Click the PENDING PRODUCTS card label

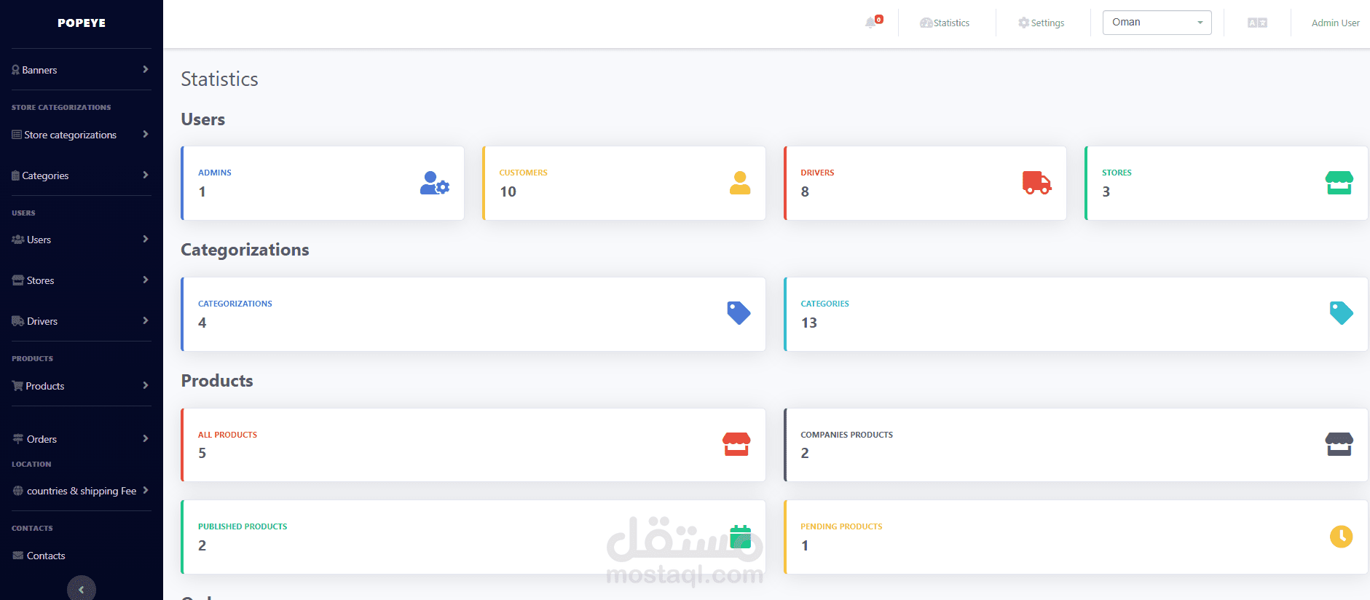pyautogui.click(x=841, y=526)
